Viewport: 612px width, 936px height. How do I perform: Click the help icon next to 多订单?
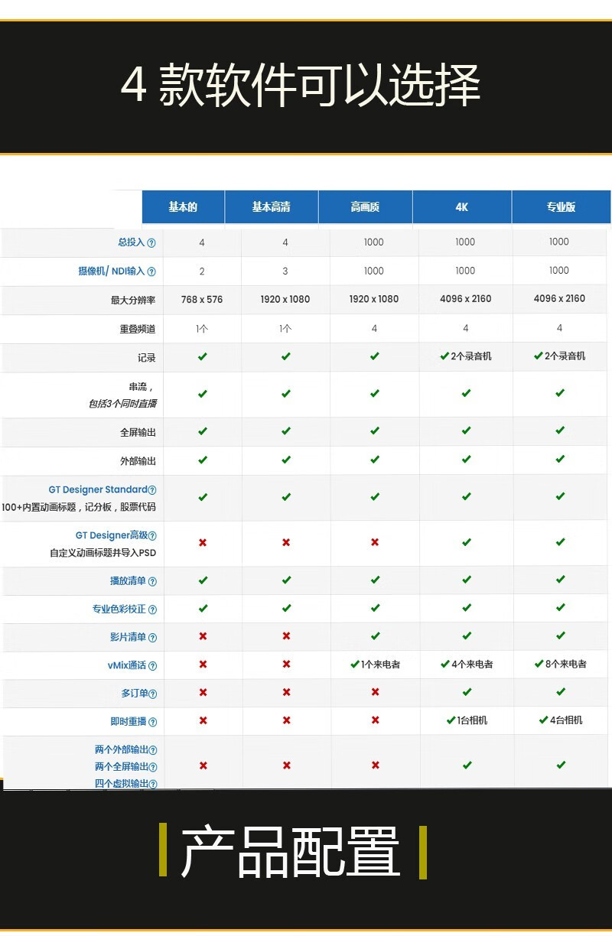pos(152,694)
